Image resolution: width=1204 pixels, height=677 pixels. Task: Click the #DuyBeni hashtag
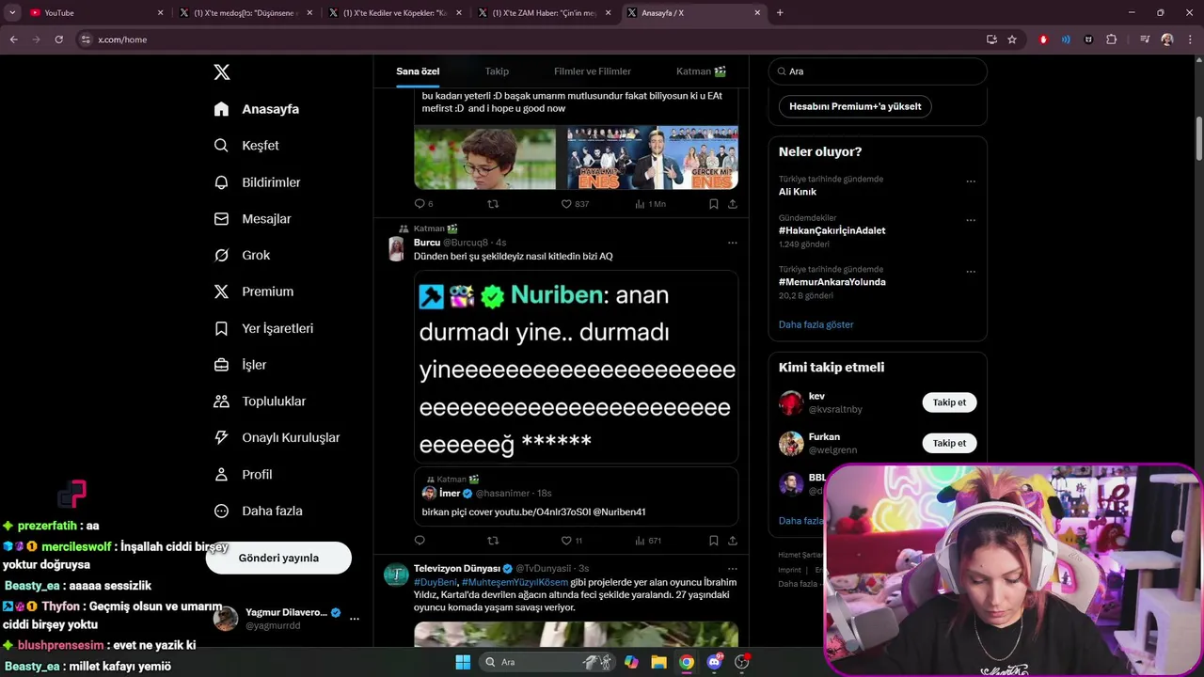(x=436, y=582)
